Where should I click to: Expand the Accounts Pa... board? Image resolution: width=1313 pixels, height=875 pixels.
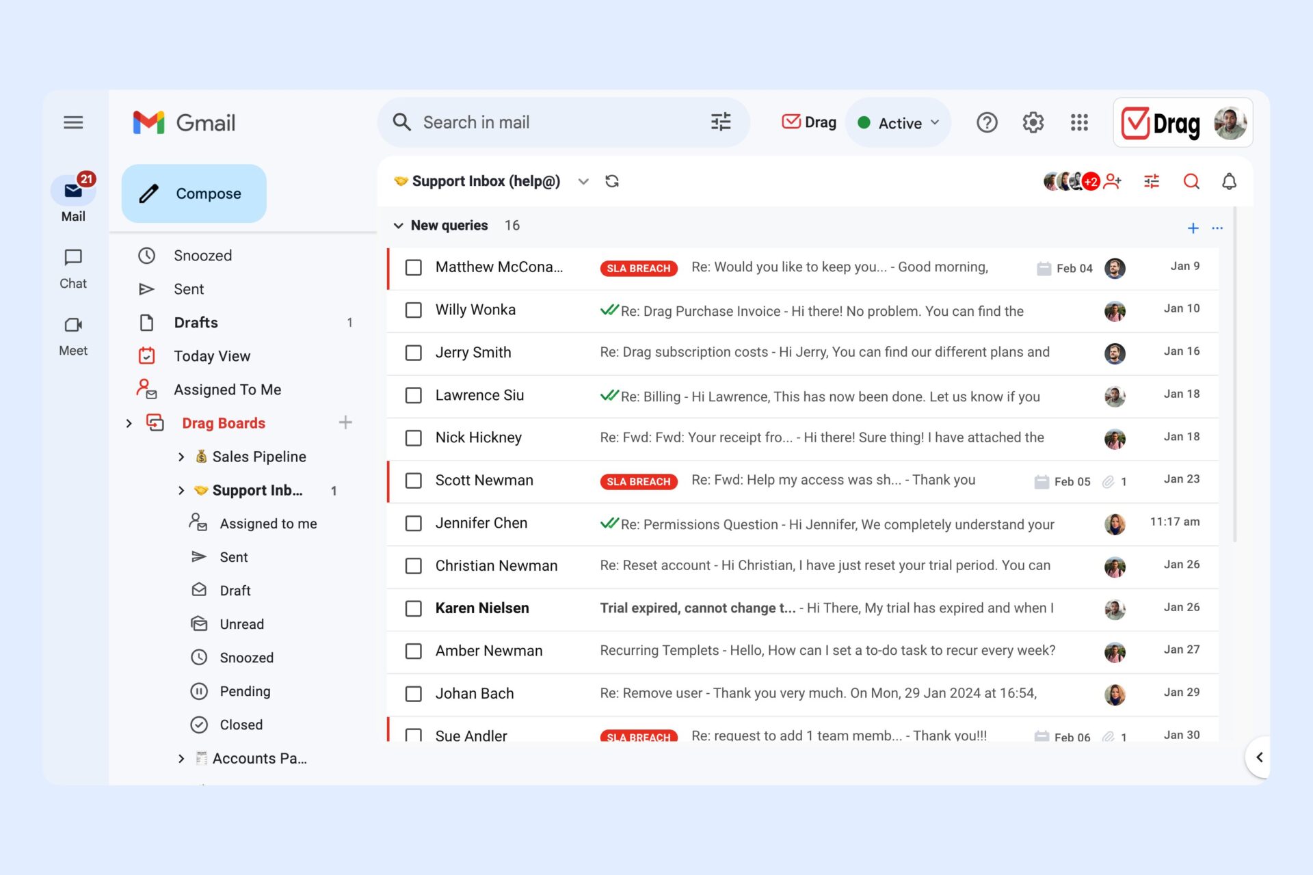pyautogui.click(x=181, y=758)
